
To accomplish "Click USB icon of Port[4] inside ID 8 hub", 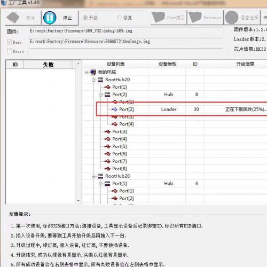I will (114, 124).
